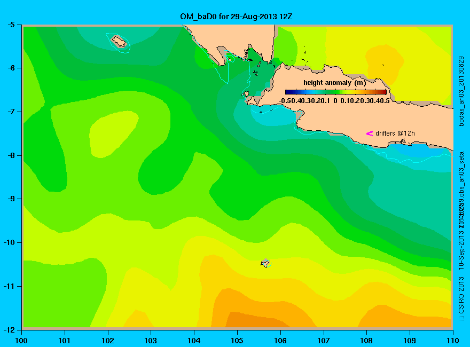Click the small island near 102.3E, 5.4S
This screenshot has height=347, width=470.
tap(119, 41)
